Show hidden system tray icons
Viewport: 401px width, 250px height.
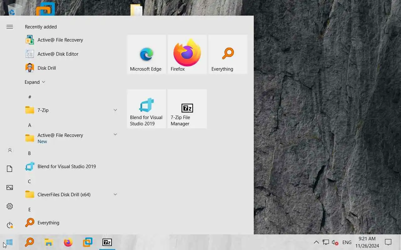click(316, 242)
